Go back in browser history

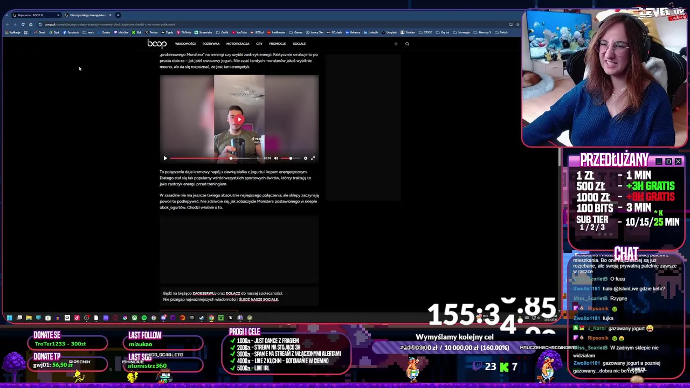point(7,24)
